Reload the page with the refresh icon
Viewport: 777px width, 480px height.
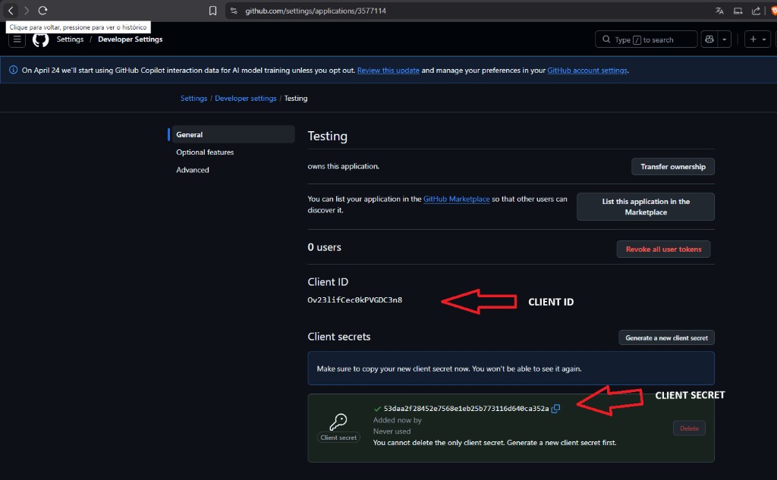tap(42, 11)
